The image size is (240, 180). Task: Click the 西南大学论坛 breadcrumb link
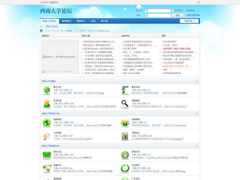click(x=52, y=26)
